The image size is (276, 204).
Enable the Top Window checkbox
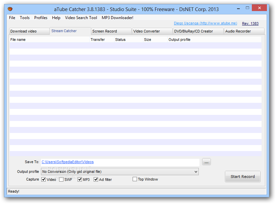point(135,179)
